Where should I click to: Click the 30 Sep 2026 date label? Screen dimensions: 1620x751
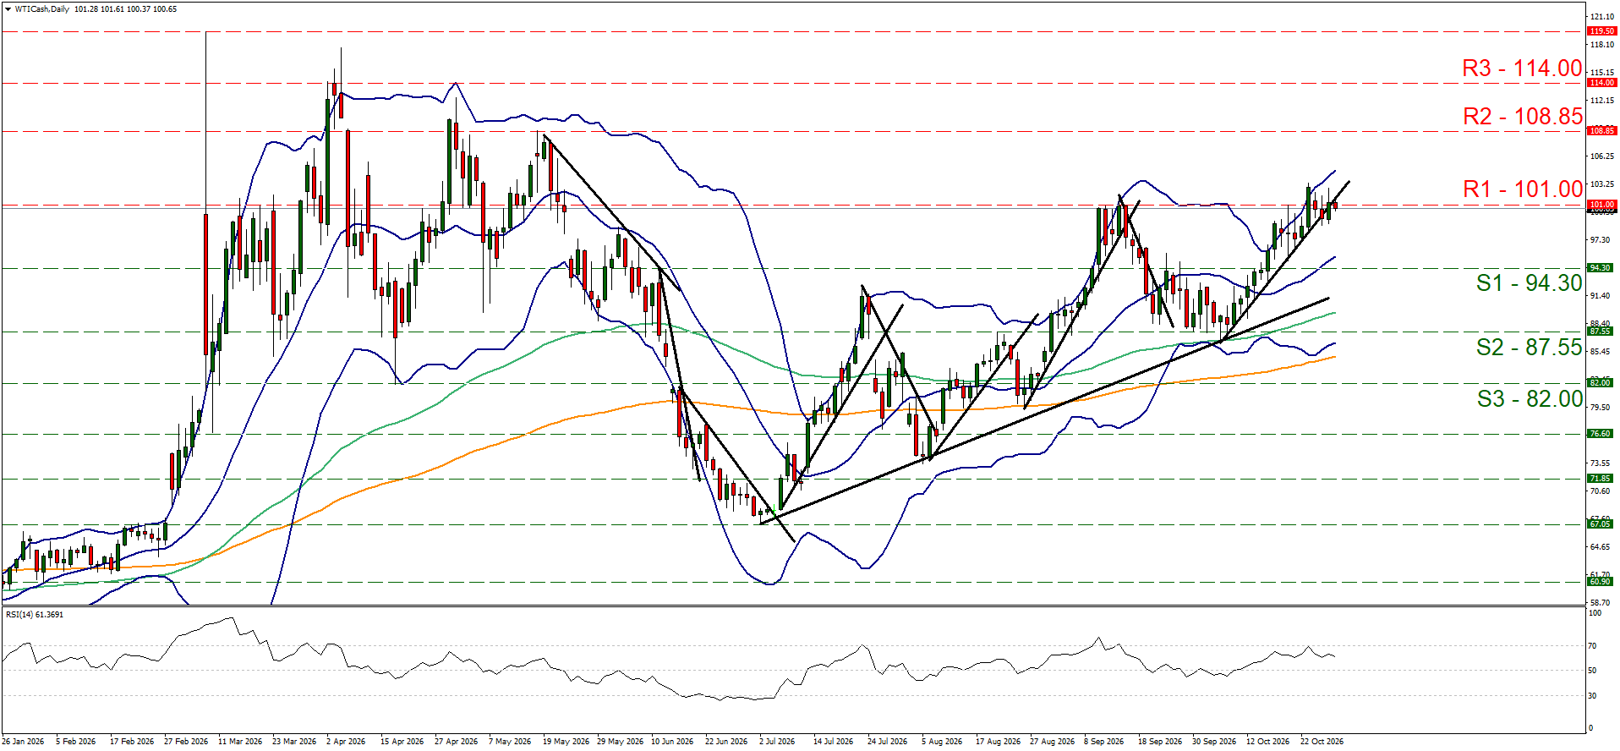point(1214,742)
